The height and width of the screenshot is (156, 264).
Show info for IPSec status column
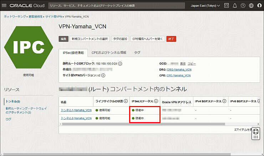tap(156, 101)
